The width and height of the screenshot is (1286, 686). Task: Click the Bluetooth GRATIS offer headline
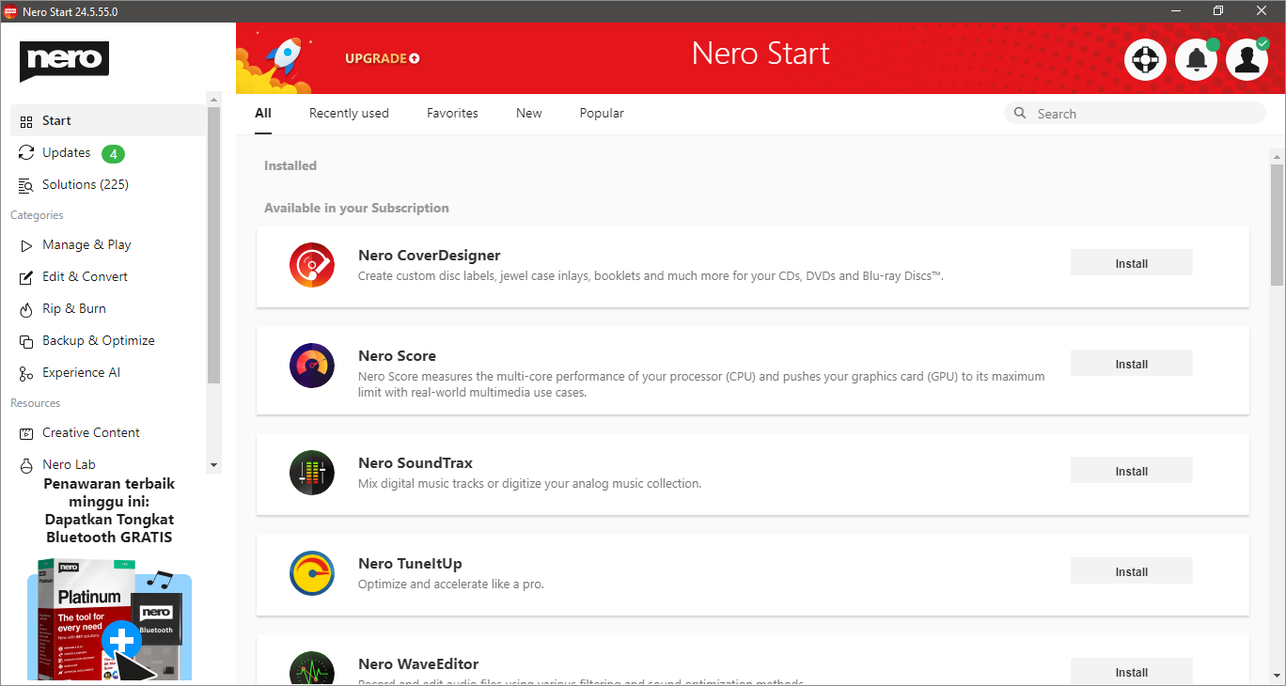pos(109,510)
